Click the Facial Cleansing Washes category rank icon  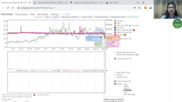(x=137, y=55)
